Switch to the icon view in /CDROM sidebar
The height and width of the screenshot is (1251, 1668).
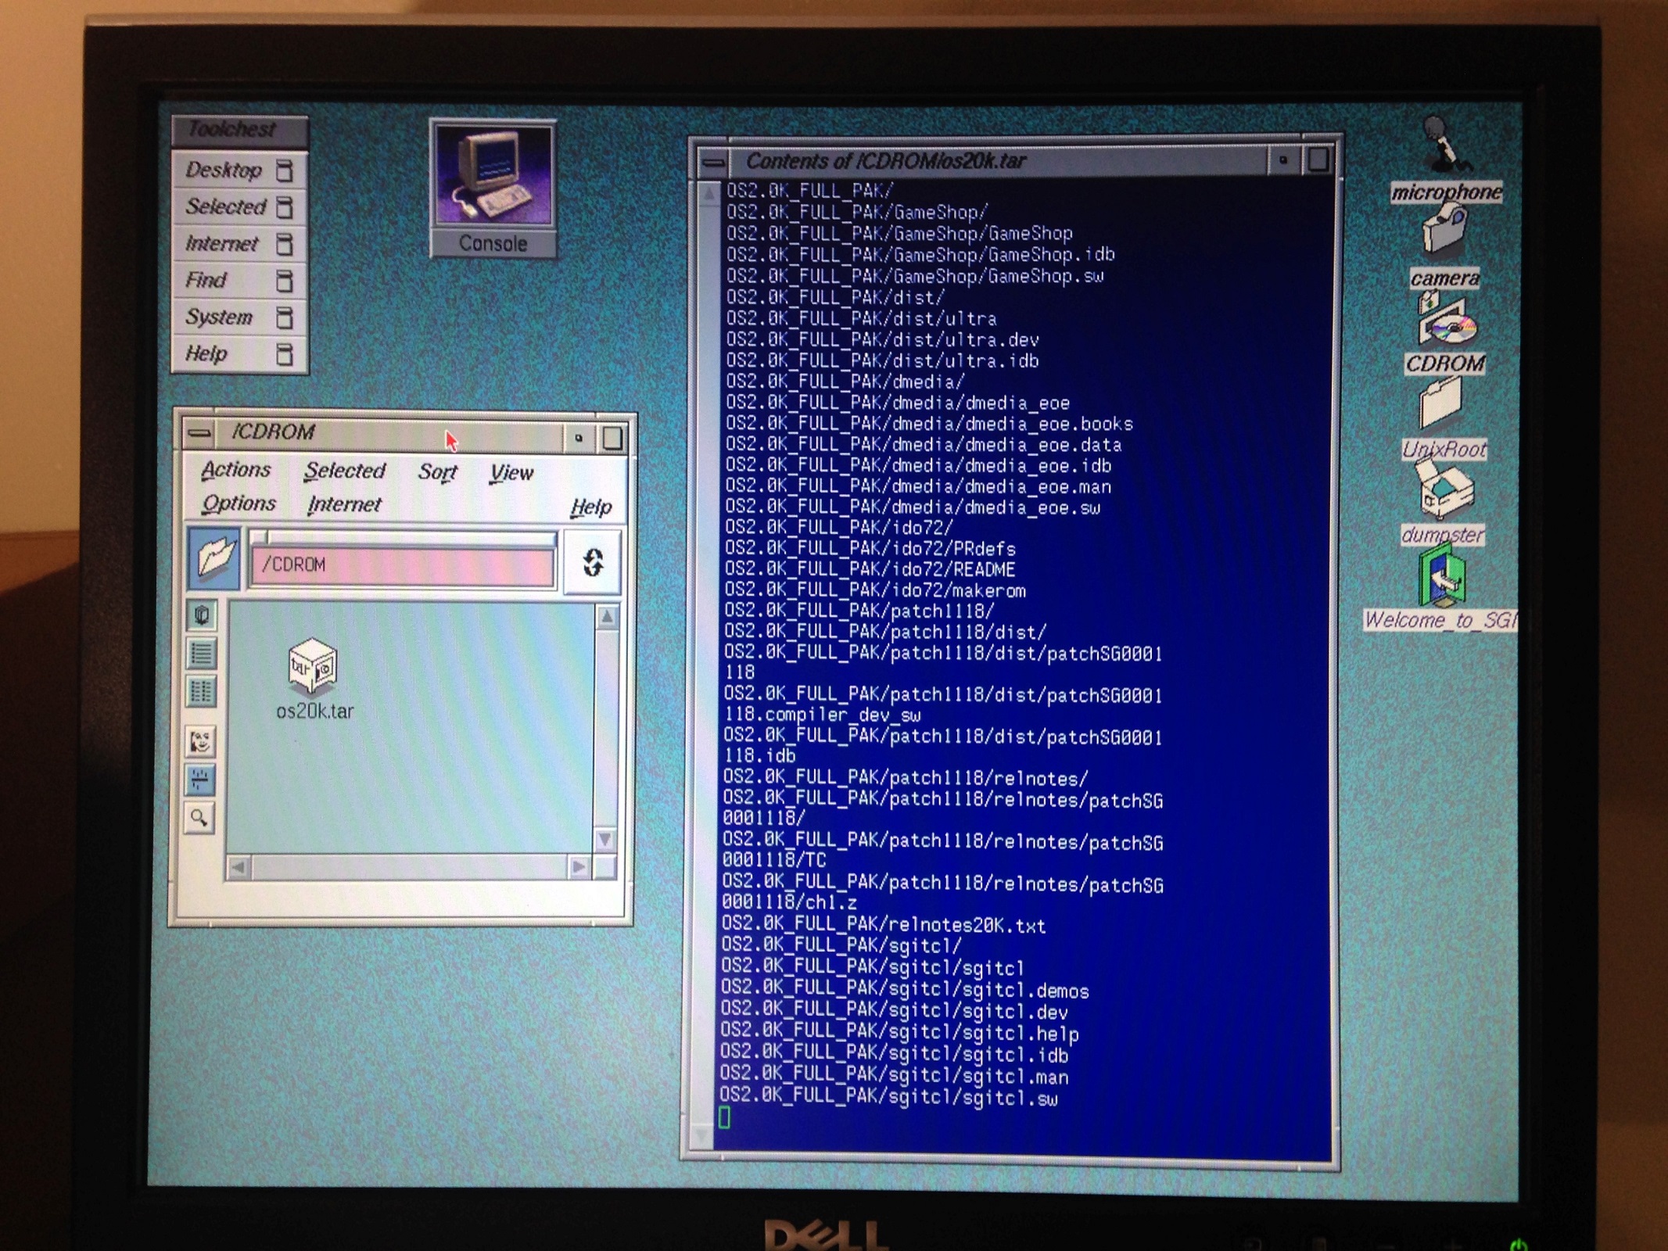click(x=201, y=615)
